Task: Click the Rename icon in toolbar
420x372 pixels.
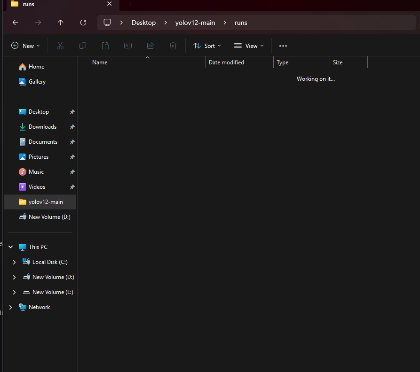Action: [x=128, y=46]
